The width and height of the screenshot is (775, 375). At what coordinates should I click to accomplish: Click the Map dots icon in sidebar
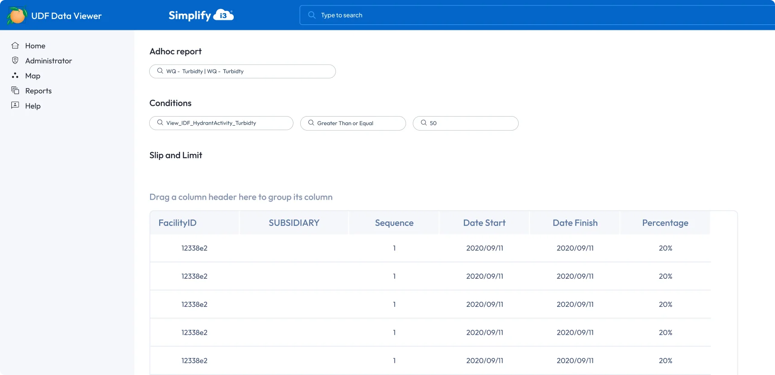pos(15,75)
